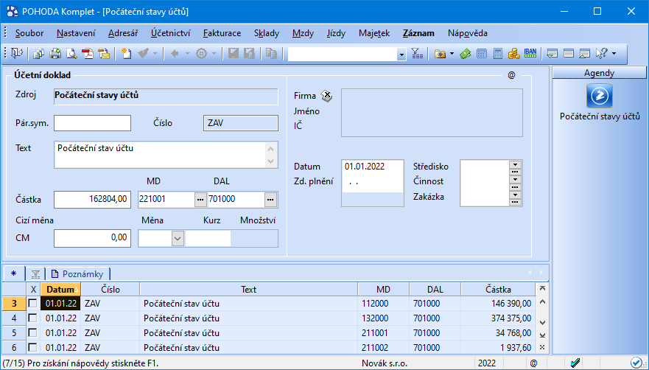Viewport: 649px width, 370px height.
Task: Click the panel with up arrow icon
Action: pyautogui.click(x=584, y=54)
